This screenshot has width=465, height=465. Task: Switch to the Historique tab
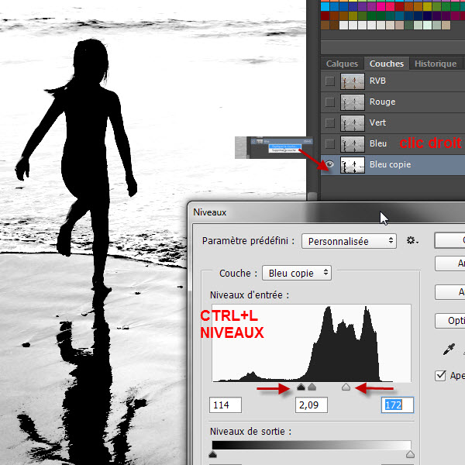pyautogui.click(x=435, y=64)
